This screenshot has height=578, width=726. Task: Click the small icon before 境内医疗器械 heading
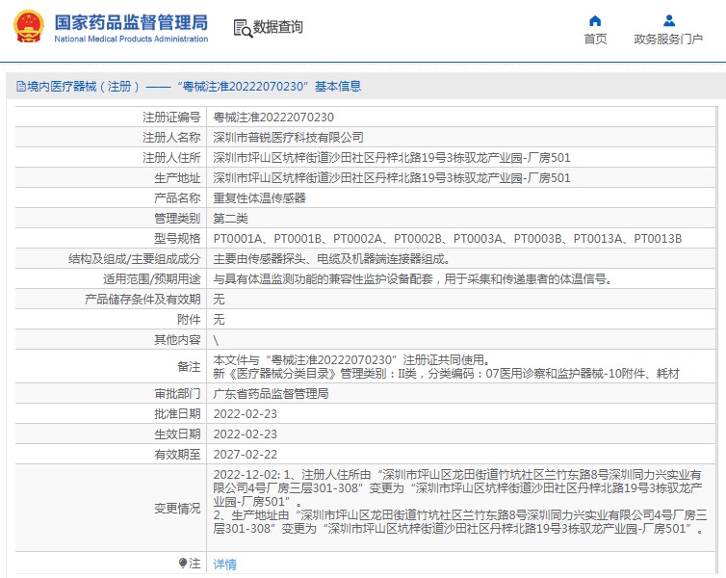pos(18,87)
